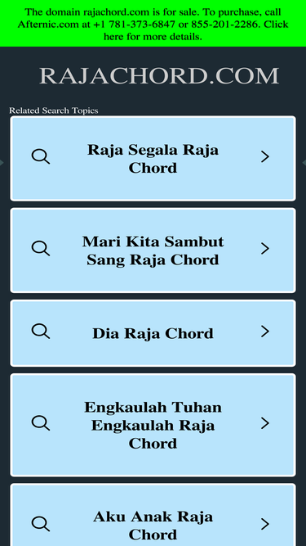The height and width of the screenshot is (546, 306).
Task: Click magnifier icon in Engkaulah Tuhan card
Action: 41,423
